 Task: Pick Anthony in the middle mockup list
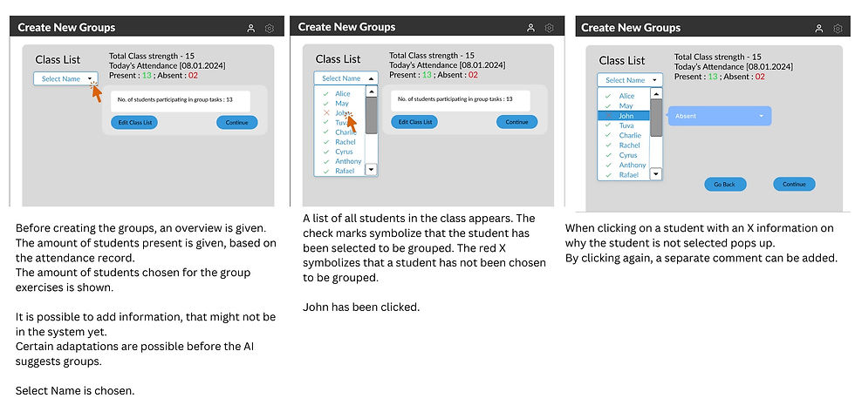coord(348,161)
